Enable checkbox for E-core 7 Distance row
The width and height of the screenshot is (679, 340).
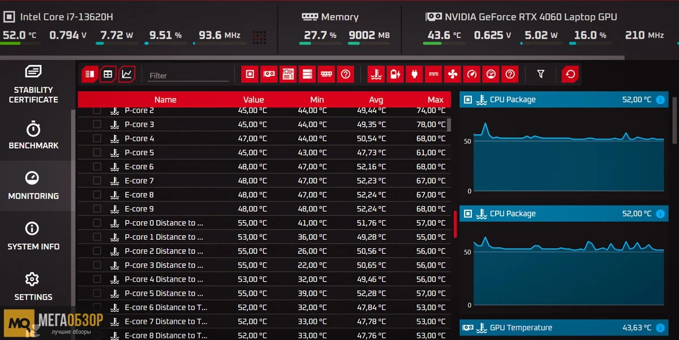tap(97, 321)
